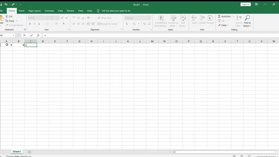Click the AutoSum sigma button

[x=224, y=17]
